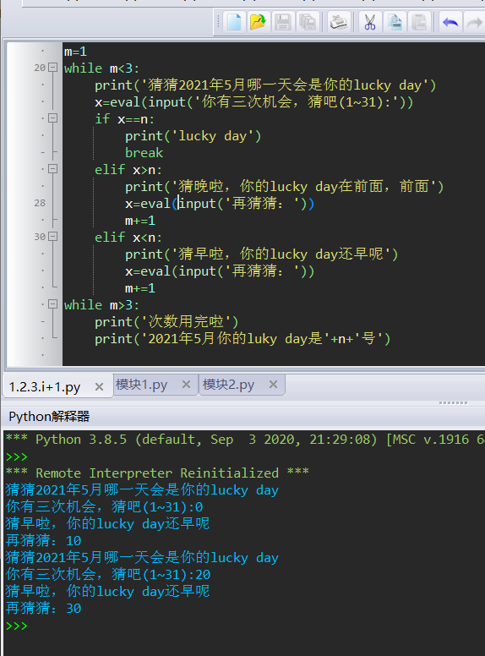Screen dimensions: 485x656
Task: Collapse the 'while m<3:' code block
Action: tap(52, 68)
